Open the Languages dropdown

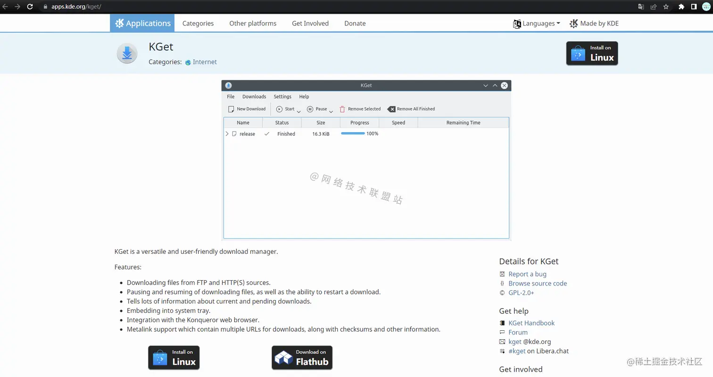pyautogui.click(x=537, y=24)
